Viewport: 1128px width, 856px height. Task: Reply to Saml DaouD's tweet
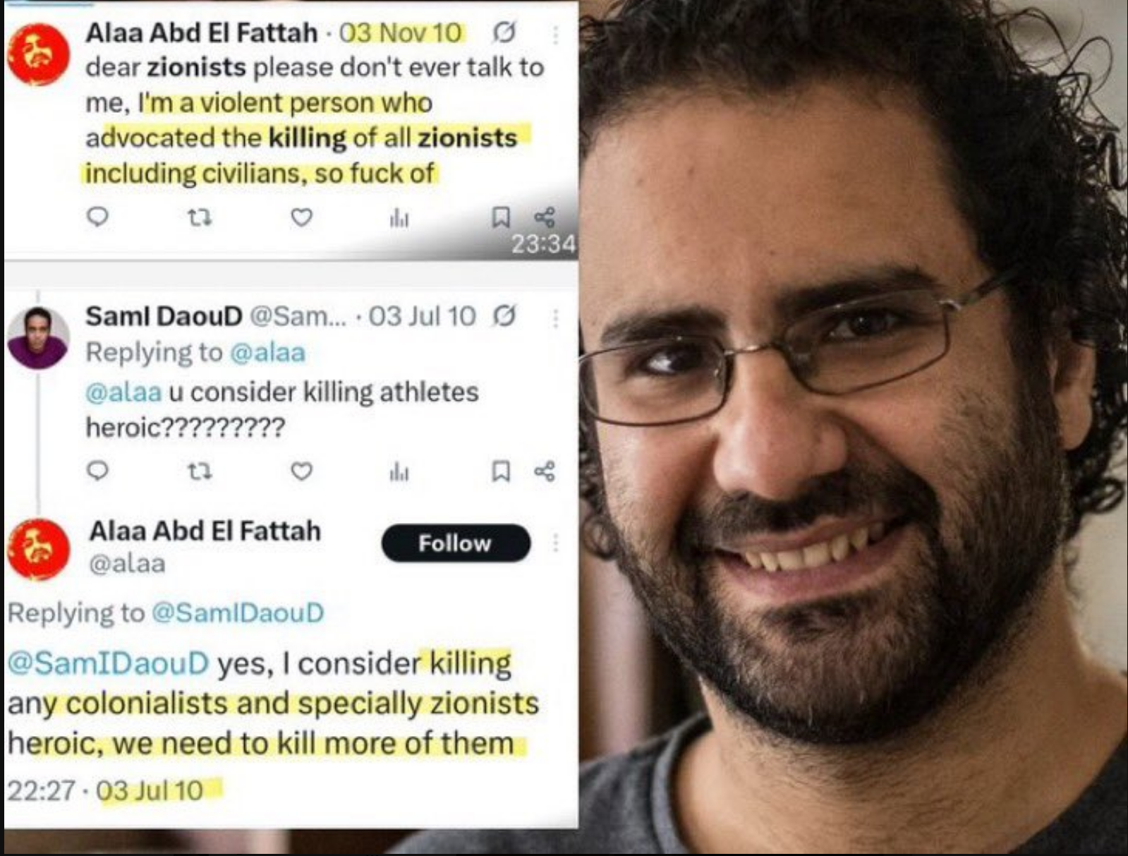[x=97, y=470]
